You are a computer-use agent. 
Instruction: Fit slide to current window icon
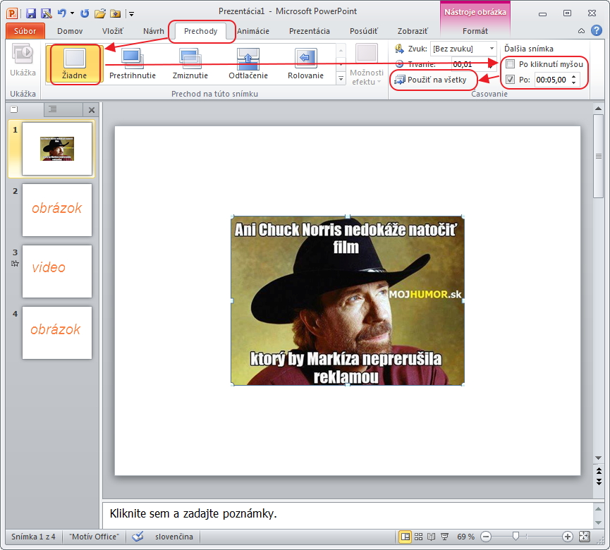[584, 537]
